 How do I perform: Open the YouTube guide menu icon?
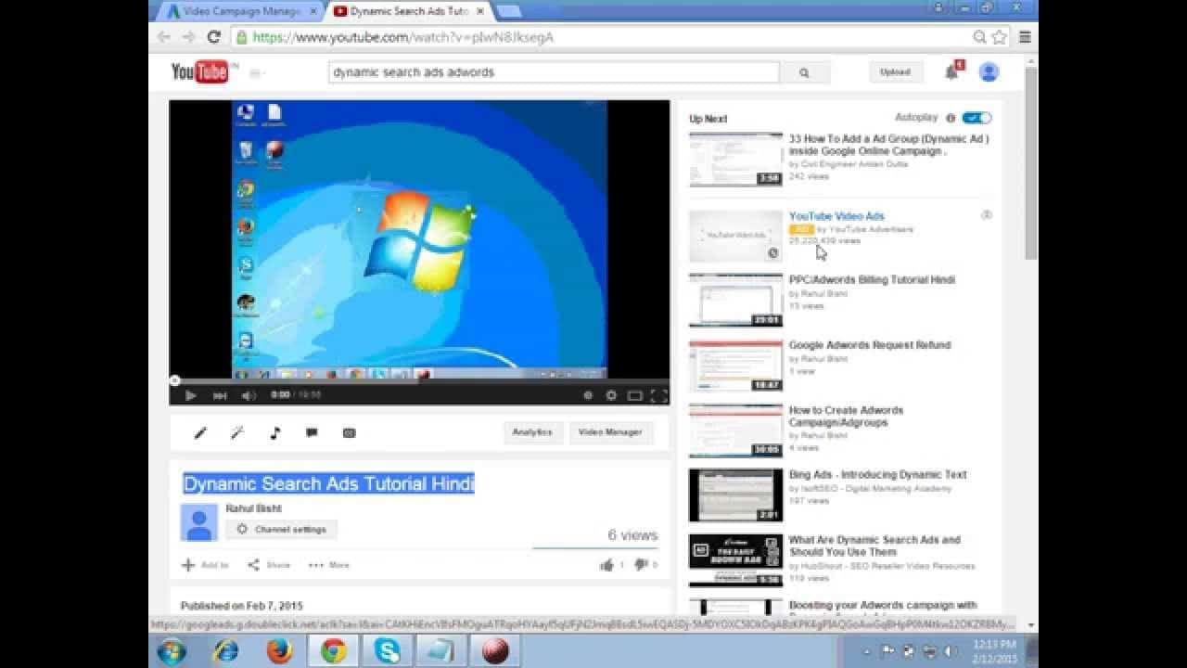257,72
